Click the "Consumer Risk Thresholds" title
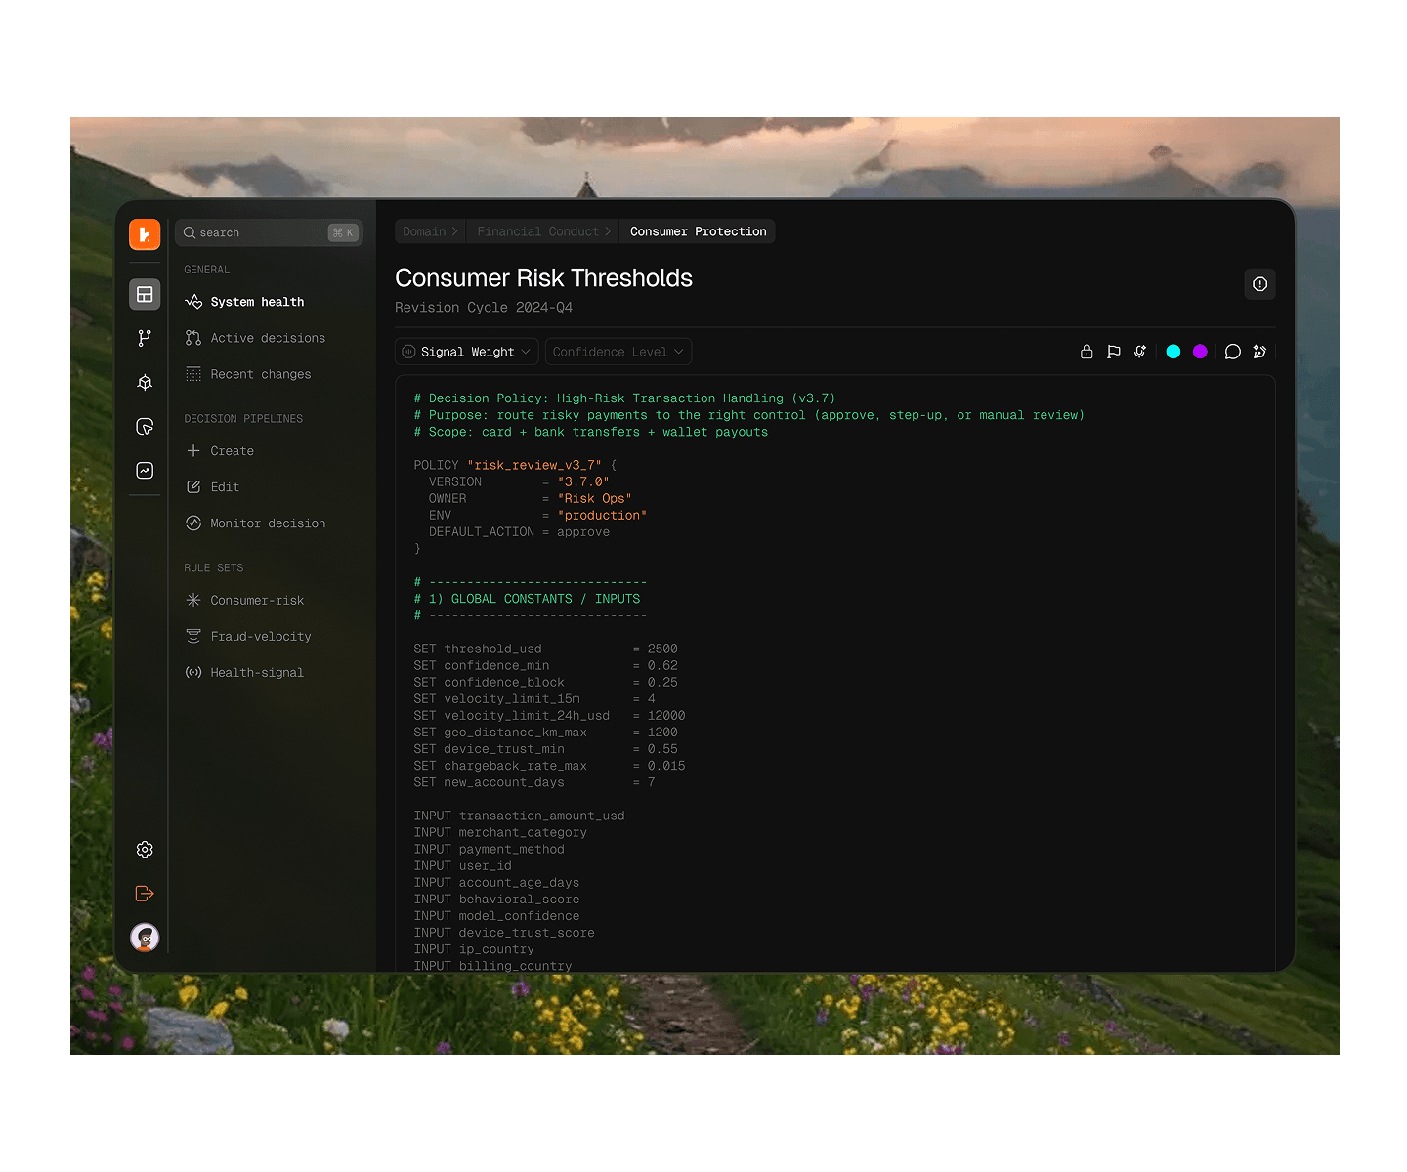Screen dimensions: 1407x1172 [543, 278]
